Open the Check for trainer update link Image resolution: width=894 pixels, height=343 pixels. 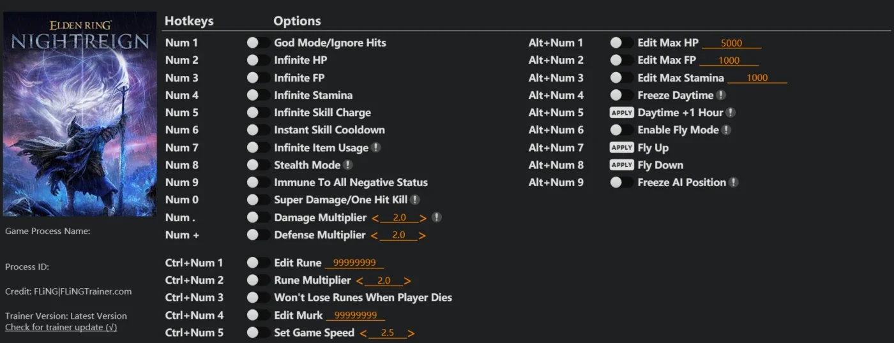61,327
